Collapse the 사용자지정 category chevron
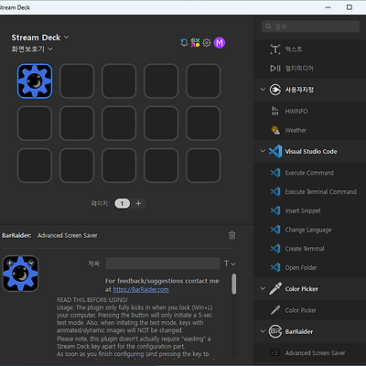This screenshot has width=366, height=366. (x=263, y=90)
